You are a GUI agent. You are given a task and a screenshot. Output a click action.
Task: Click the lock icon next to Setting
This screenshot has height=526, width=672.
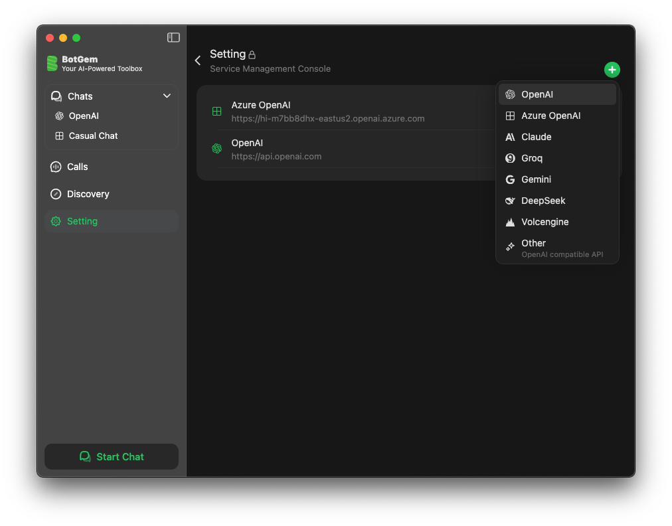[x=252, y=55]
